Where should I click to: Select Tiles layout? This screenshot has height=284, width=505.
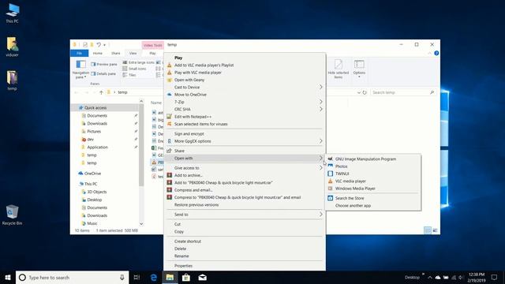click(x=129, y=75)
